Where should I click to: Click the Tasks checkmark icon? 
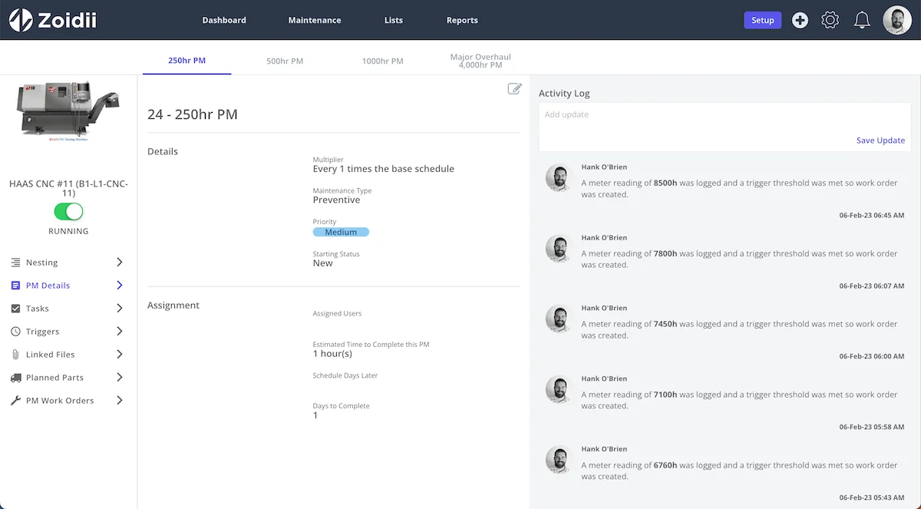[x=15, y=309]
